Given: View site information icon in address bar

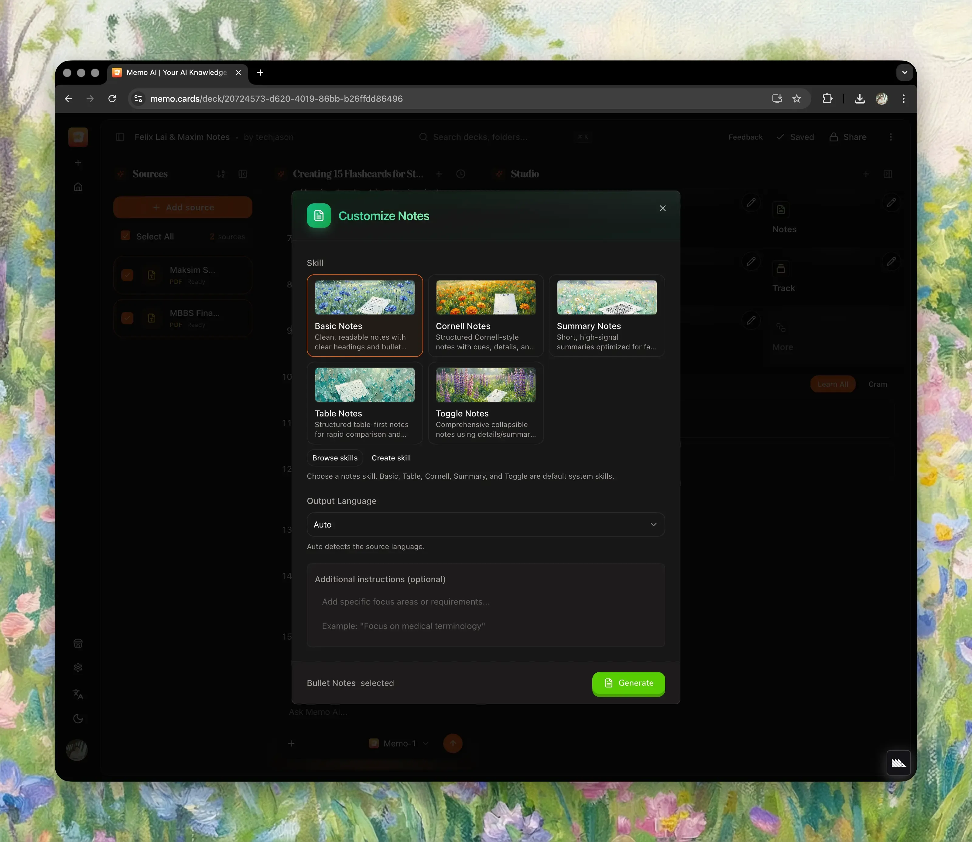Looking at the screenshot, I should pyautogui.click(x=138, y=99).
